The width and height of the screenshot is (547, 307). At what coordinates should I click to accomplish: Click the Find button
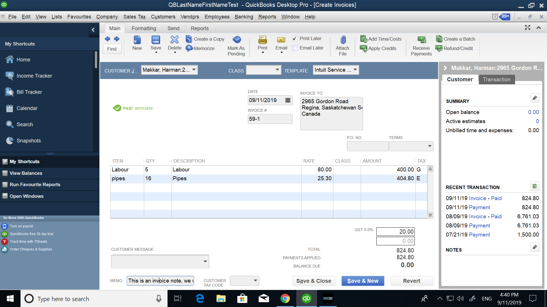pos(112,49)
